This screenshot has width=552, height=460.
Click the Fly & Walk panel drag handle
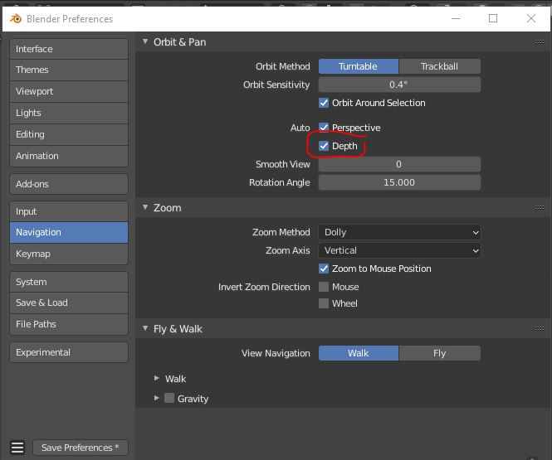pos(540,329)
